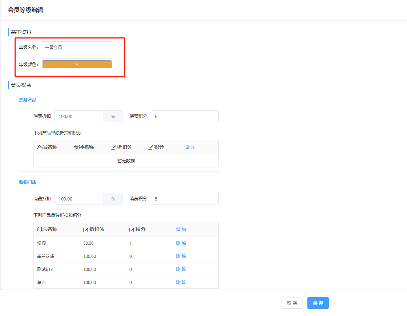Delete the 美兰花店 store row
Screen dimensions: 407x316
pos(181,256)
